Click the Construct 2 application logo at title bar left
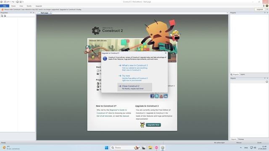This screenshot has width=269, height=151. [x=1, y=2]
